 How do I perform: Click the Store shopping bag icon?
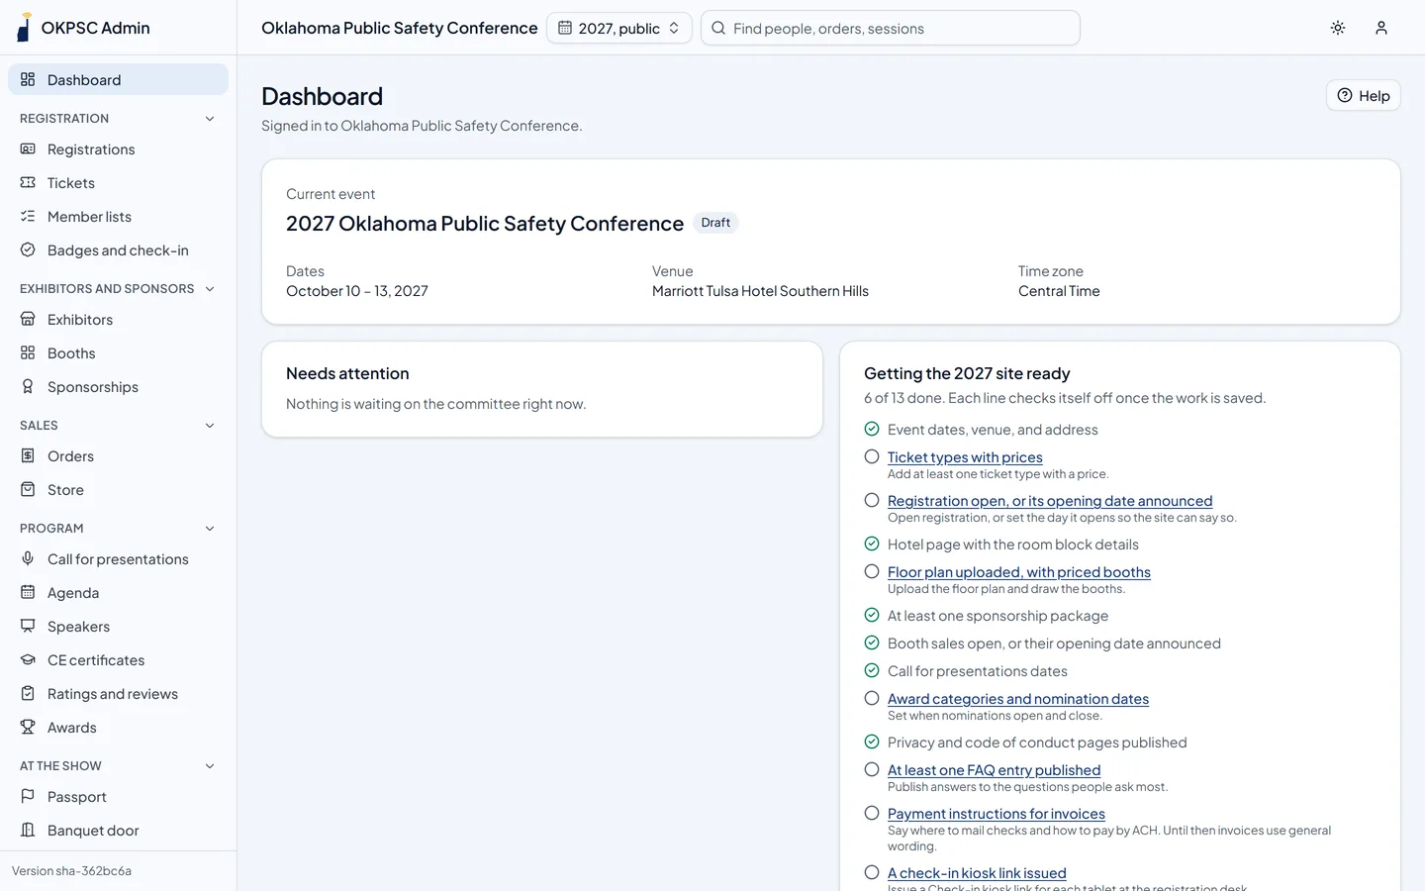point(28,489)
